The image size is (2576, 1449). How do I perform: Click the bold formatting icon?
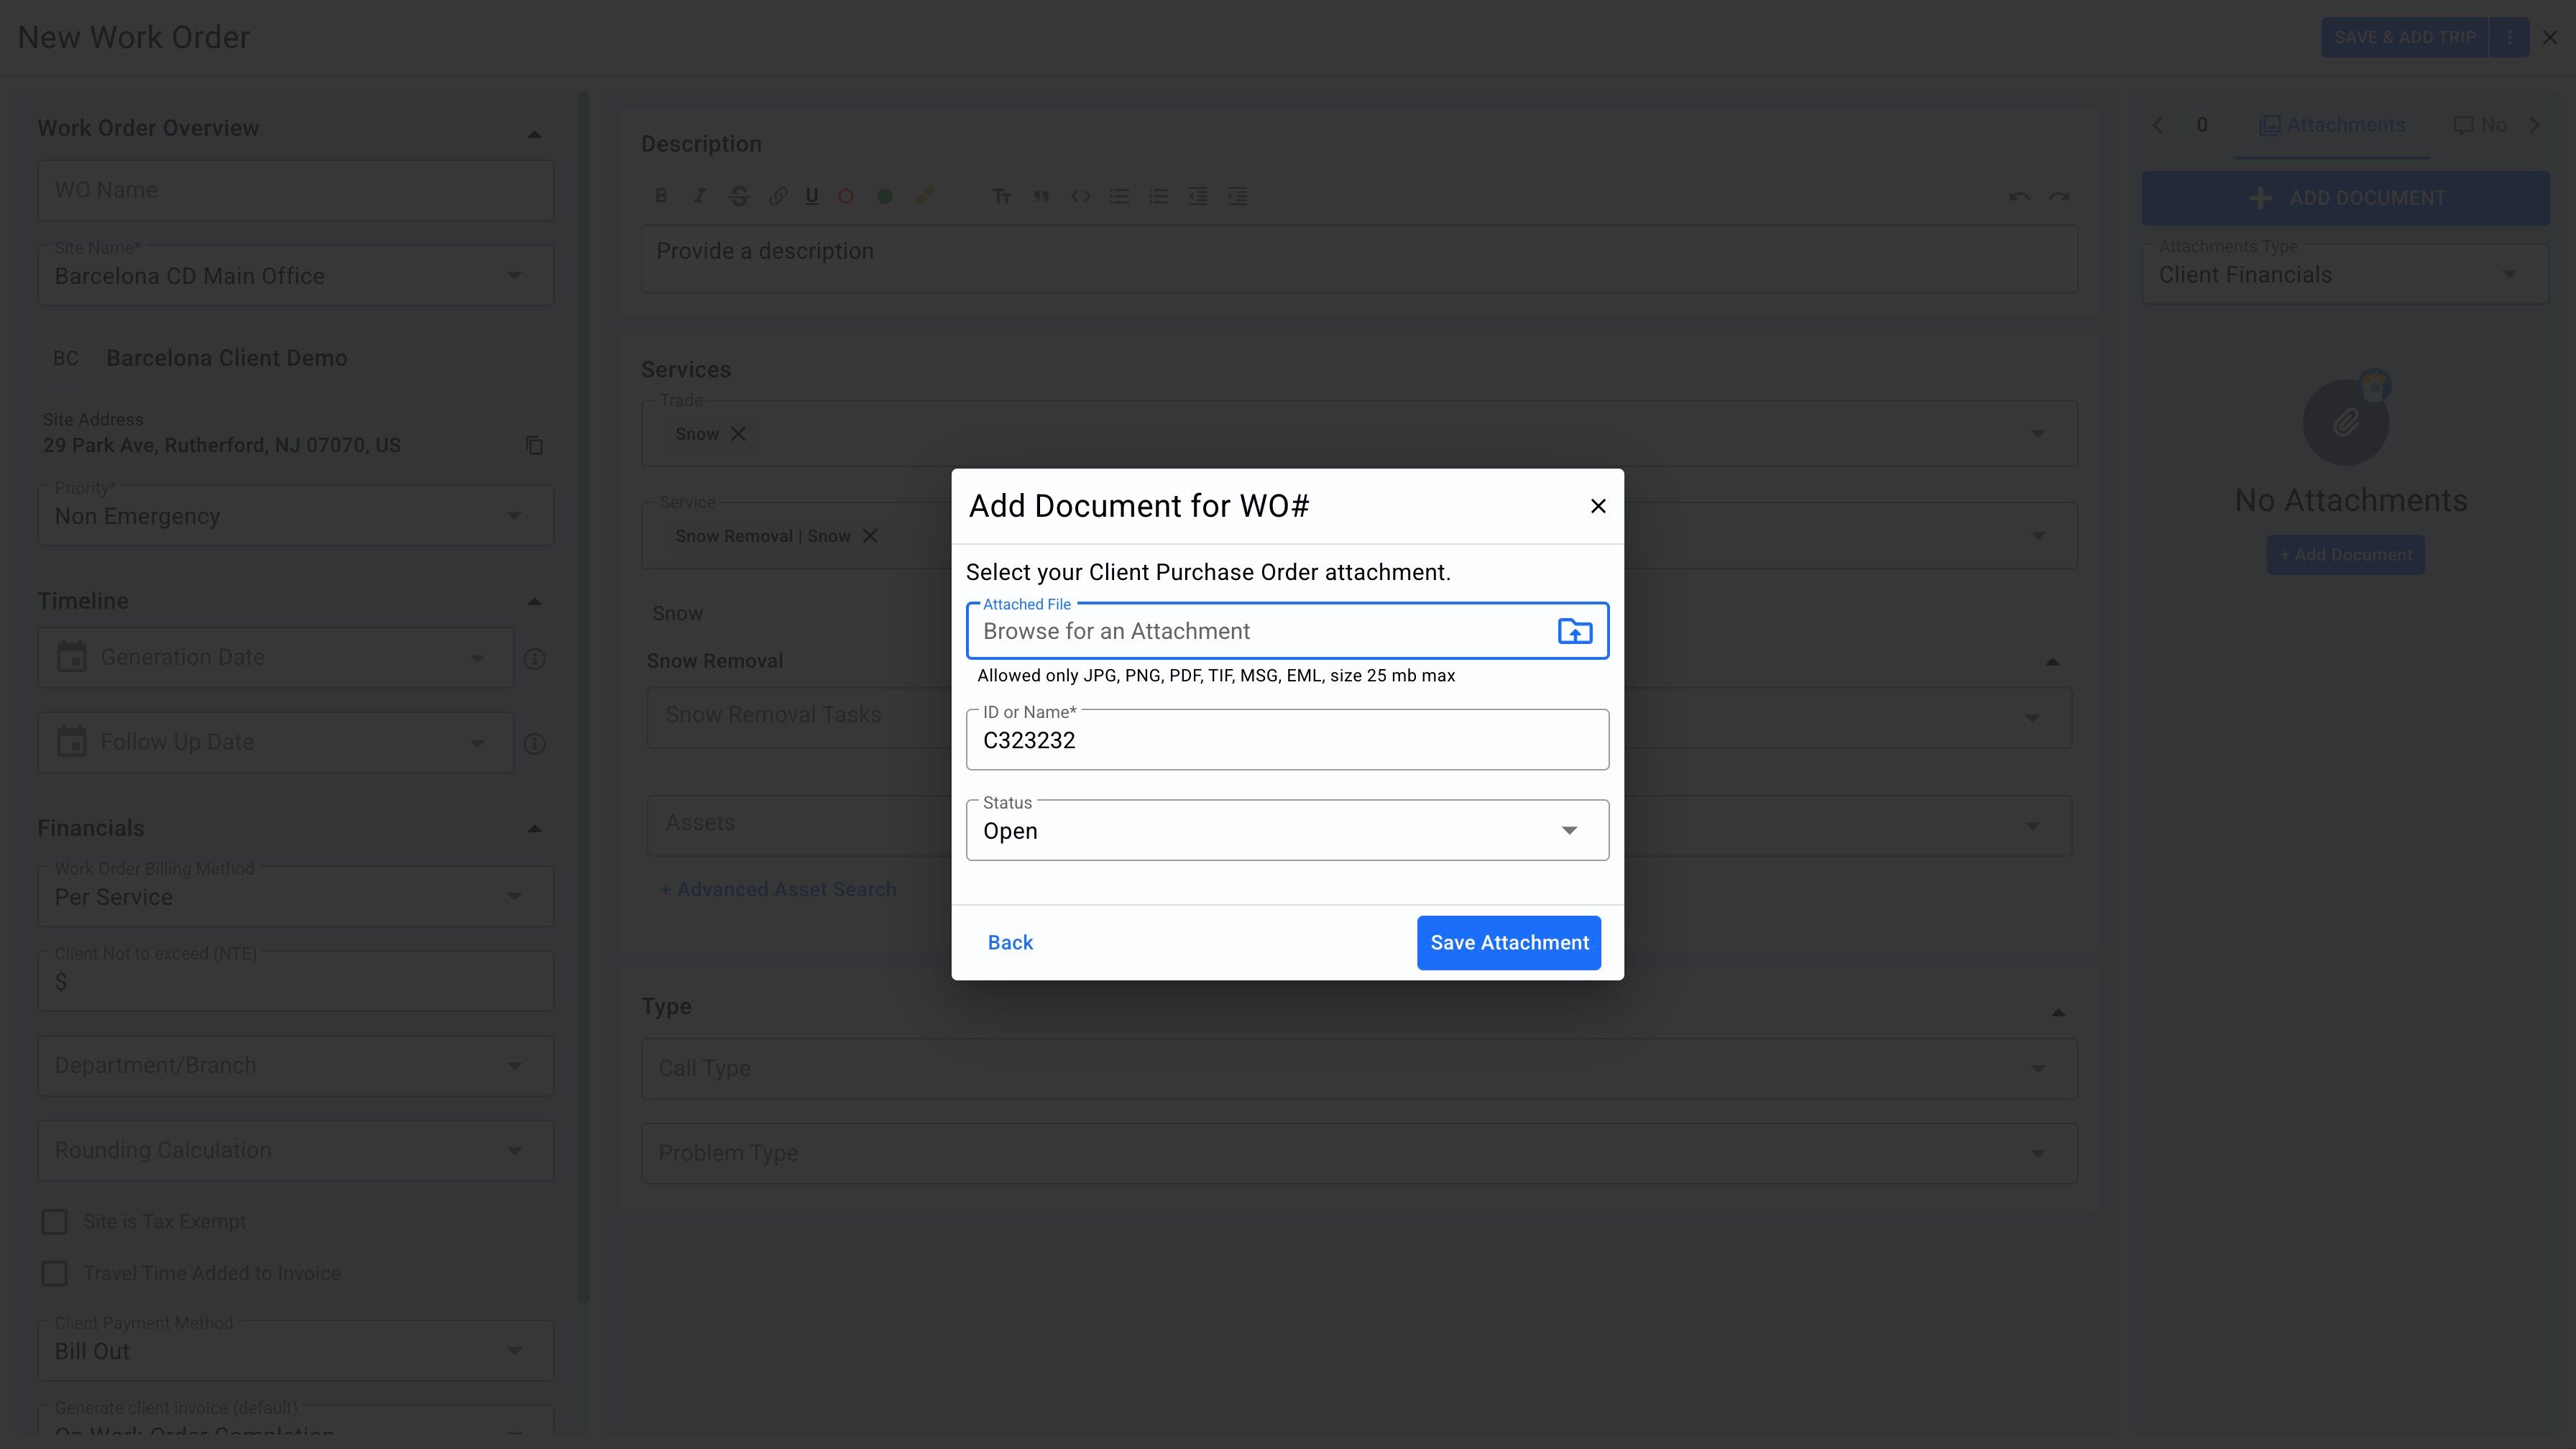[x=661, y=196]
